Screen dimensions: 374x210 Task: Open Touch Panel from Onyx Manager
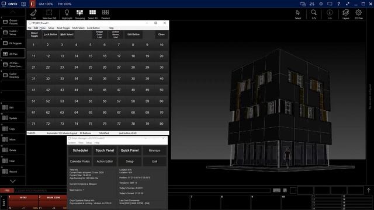pyautogui.click(x=105, y=150)
